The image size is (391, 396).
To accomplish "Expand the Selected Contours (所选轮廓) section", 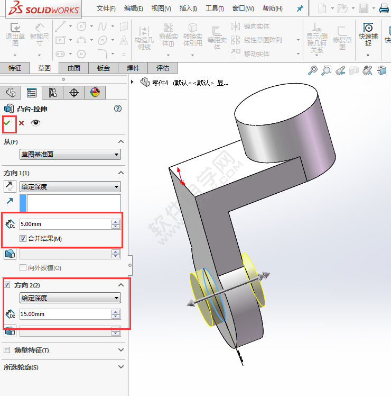I will (x=121, y=367).
